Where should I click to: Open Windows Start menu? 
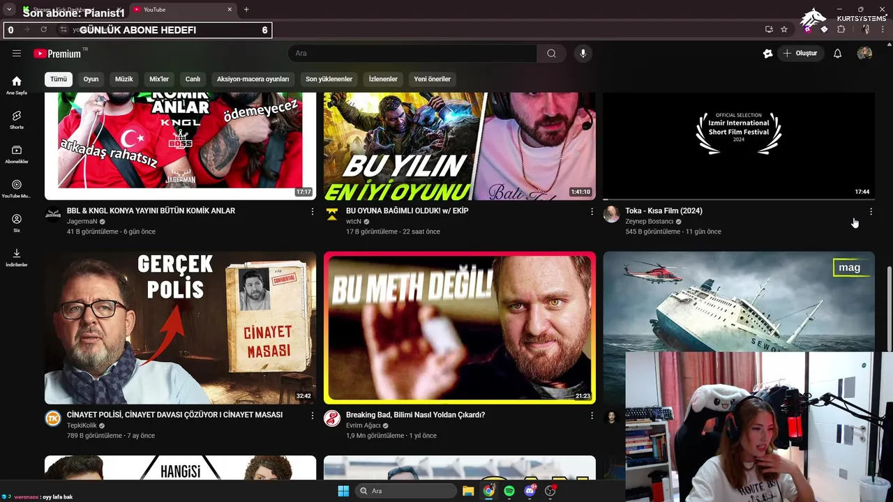343,491
